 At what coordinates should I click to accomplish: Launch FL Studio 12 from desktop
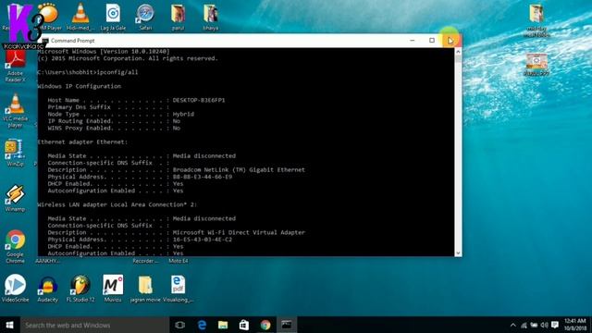(x=80, y=288)
